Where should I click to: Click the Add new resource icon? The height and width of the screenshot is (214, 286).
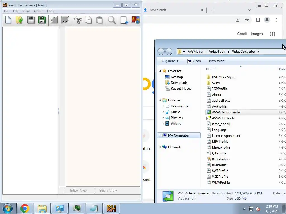tap(124, 20)
